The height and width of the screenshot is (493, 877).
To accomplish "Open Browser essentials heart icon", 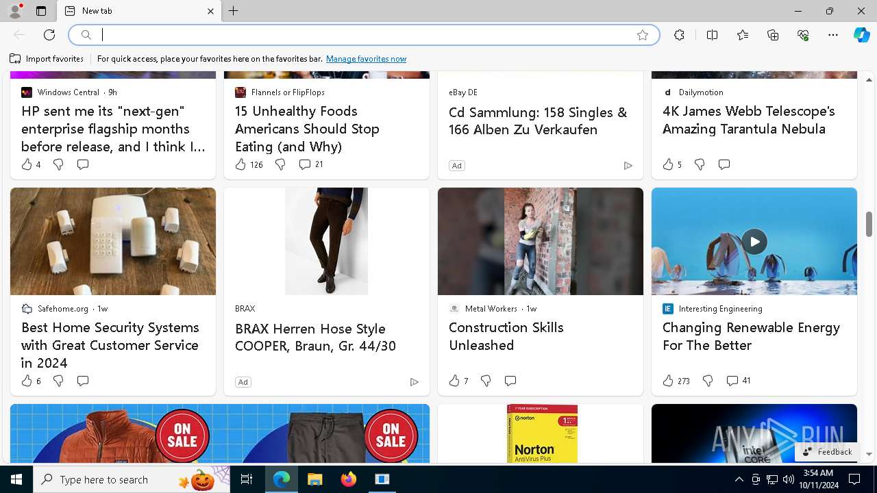I will point(803,35).
